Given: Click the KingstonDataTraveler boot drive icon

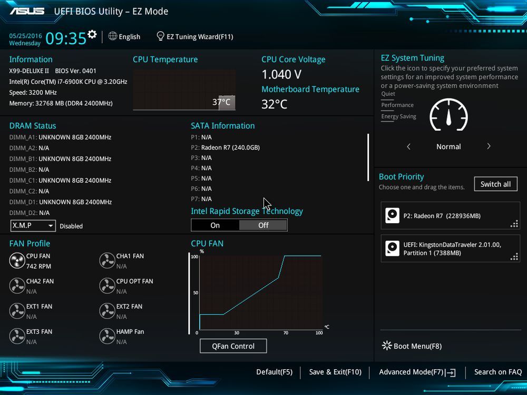Looking at the screenshot, I should 392,249.
